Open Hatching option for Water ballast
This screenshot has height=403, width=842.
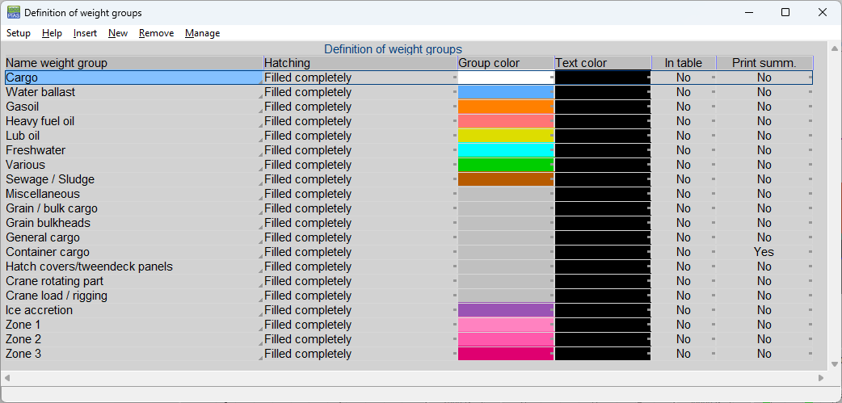pyautogui.click(x=360, y=92)
